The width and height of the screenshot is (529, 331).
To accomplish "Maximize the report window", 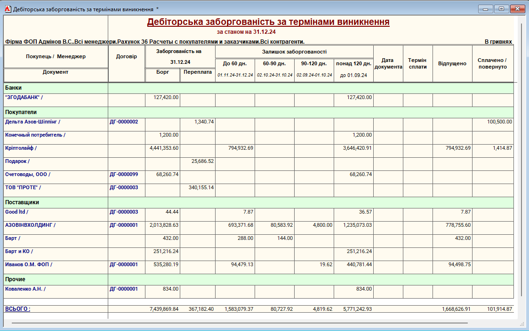I will pos(501,9).
